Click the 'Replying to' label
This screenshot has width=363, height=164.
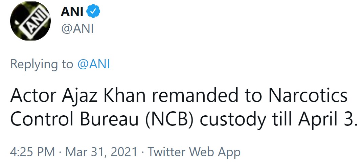[42, 65]
